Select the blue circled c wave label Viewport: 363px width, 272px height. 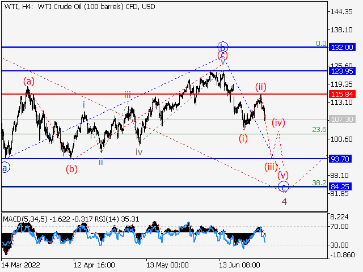[x=284, y=187]
